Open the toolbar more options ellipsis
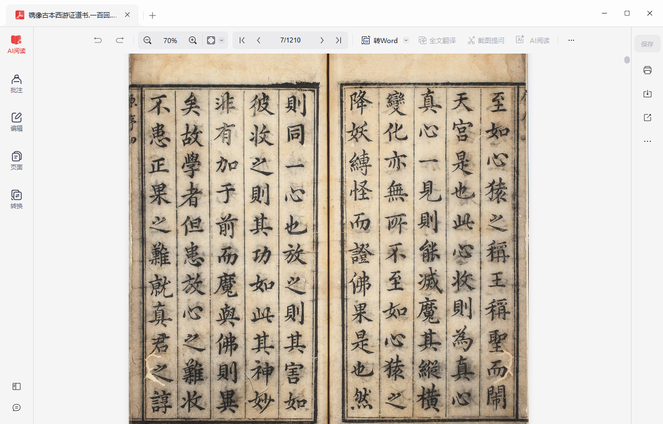 571,40
